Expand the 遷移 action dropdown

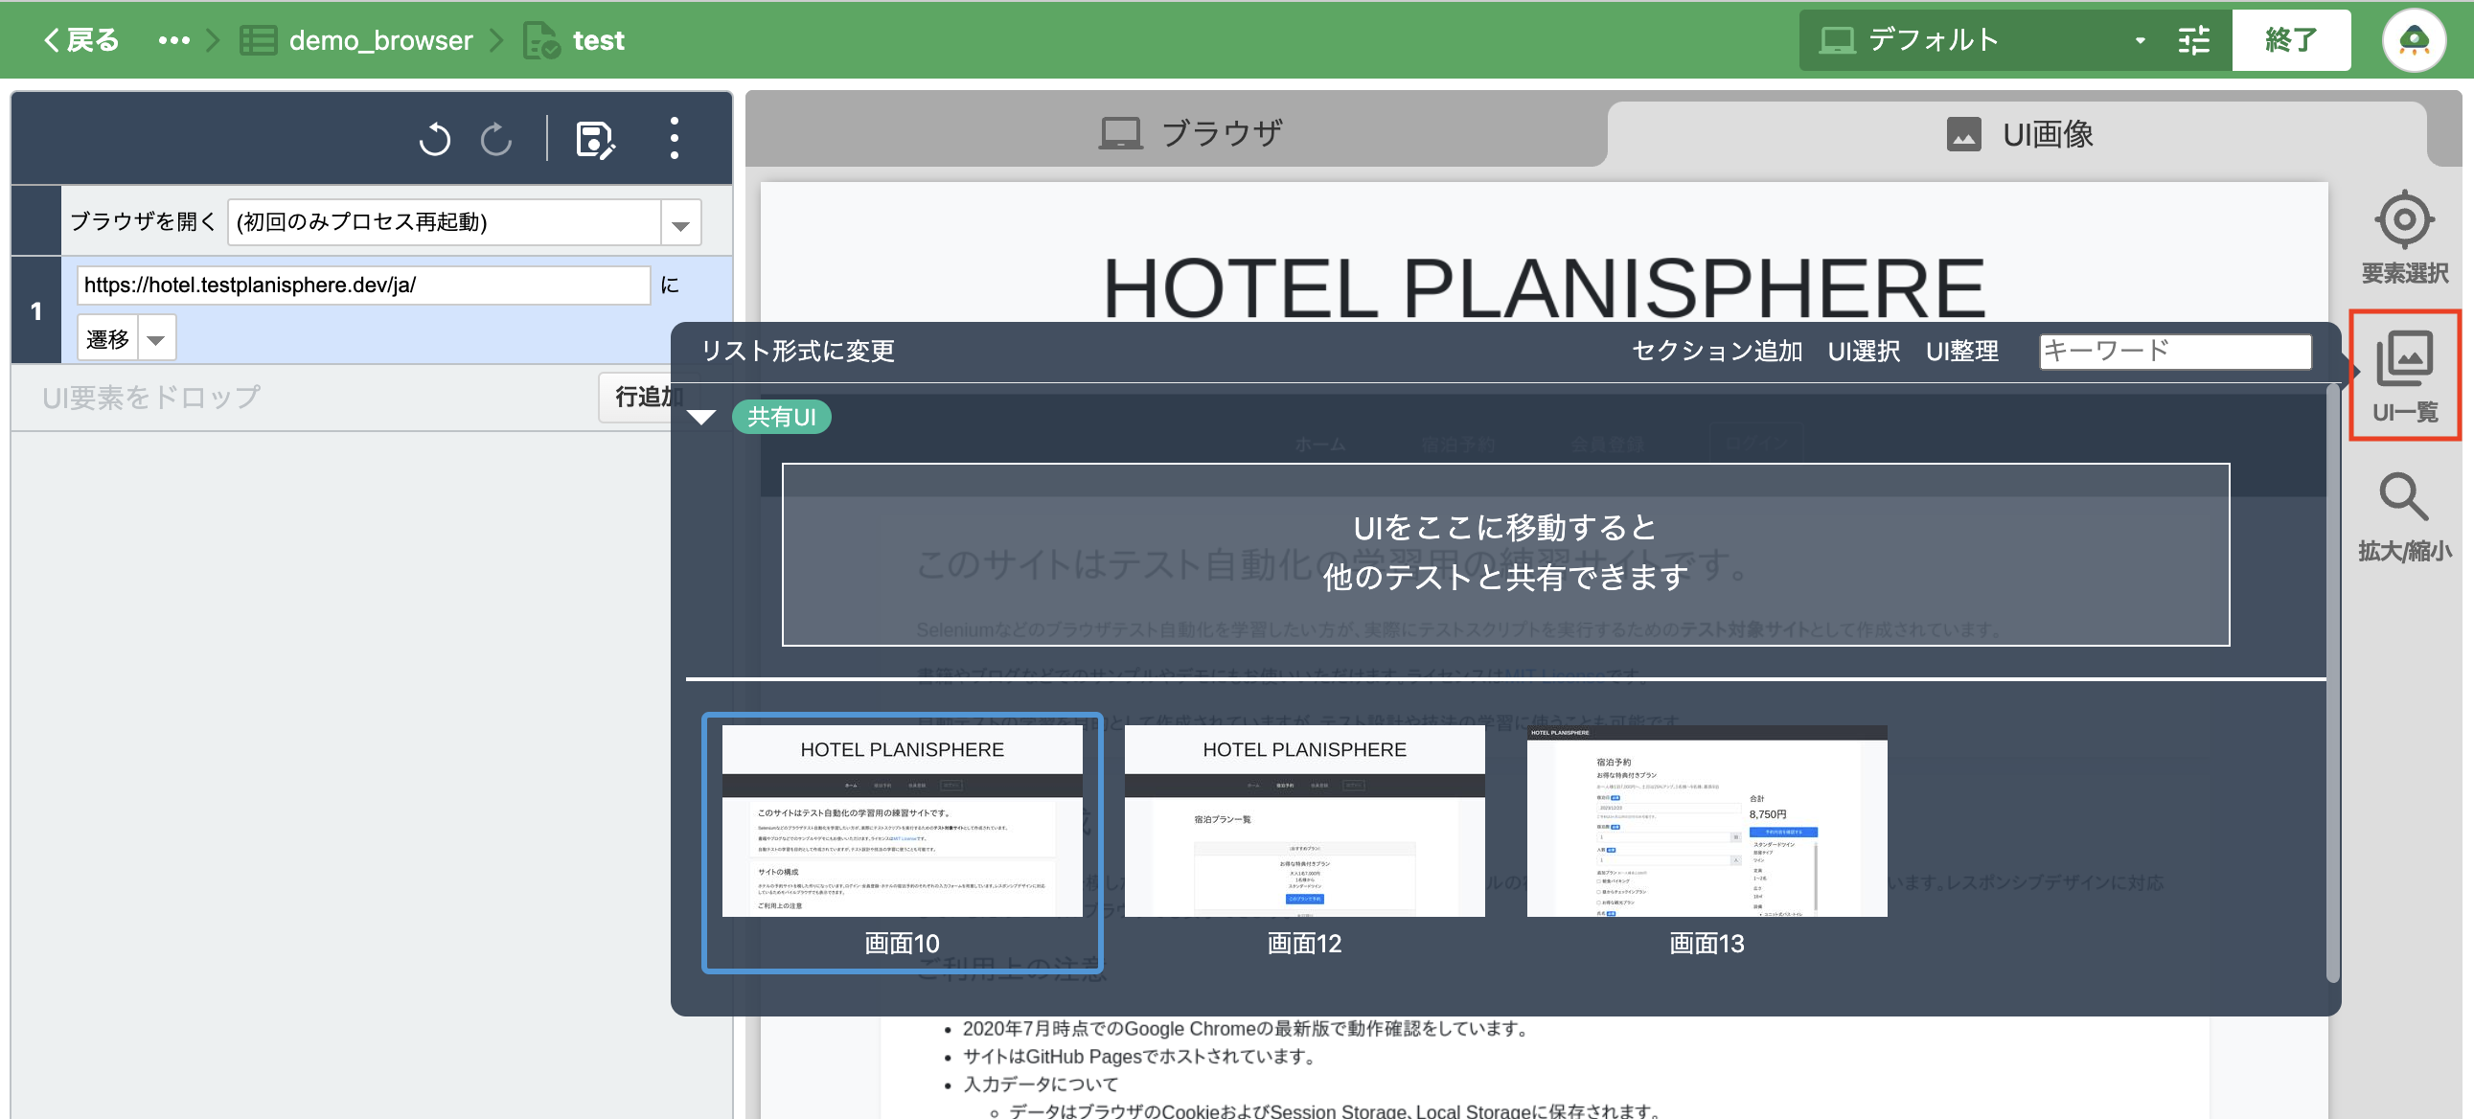tap(156, 339)
